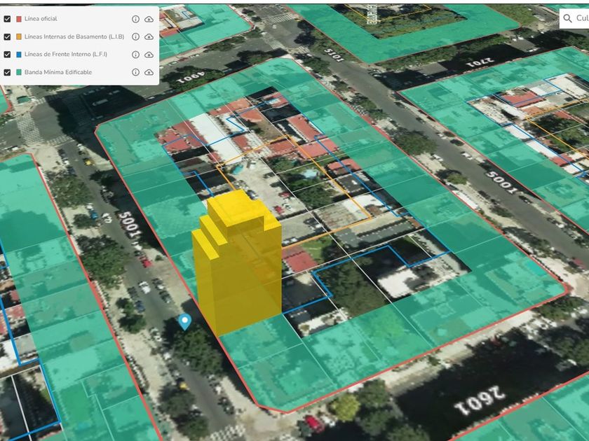Click the yellow 3D building volume
Viewport: 589px width, 441px height.
tap(237, 262)
